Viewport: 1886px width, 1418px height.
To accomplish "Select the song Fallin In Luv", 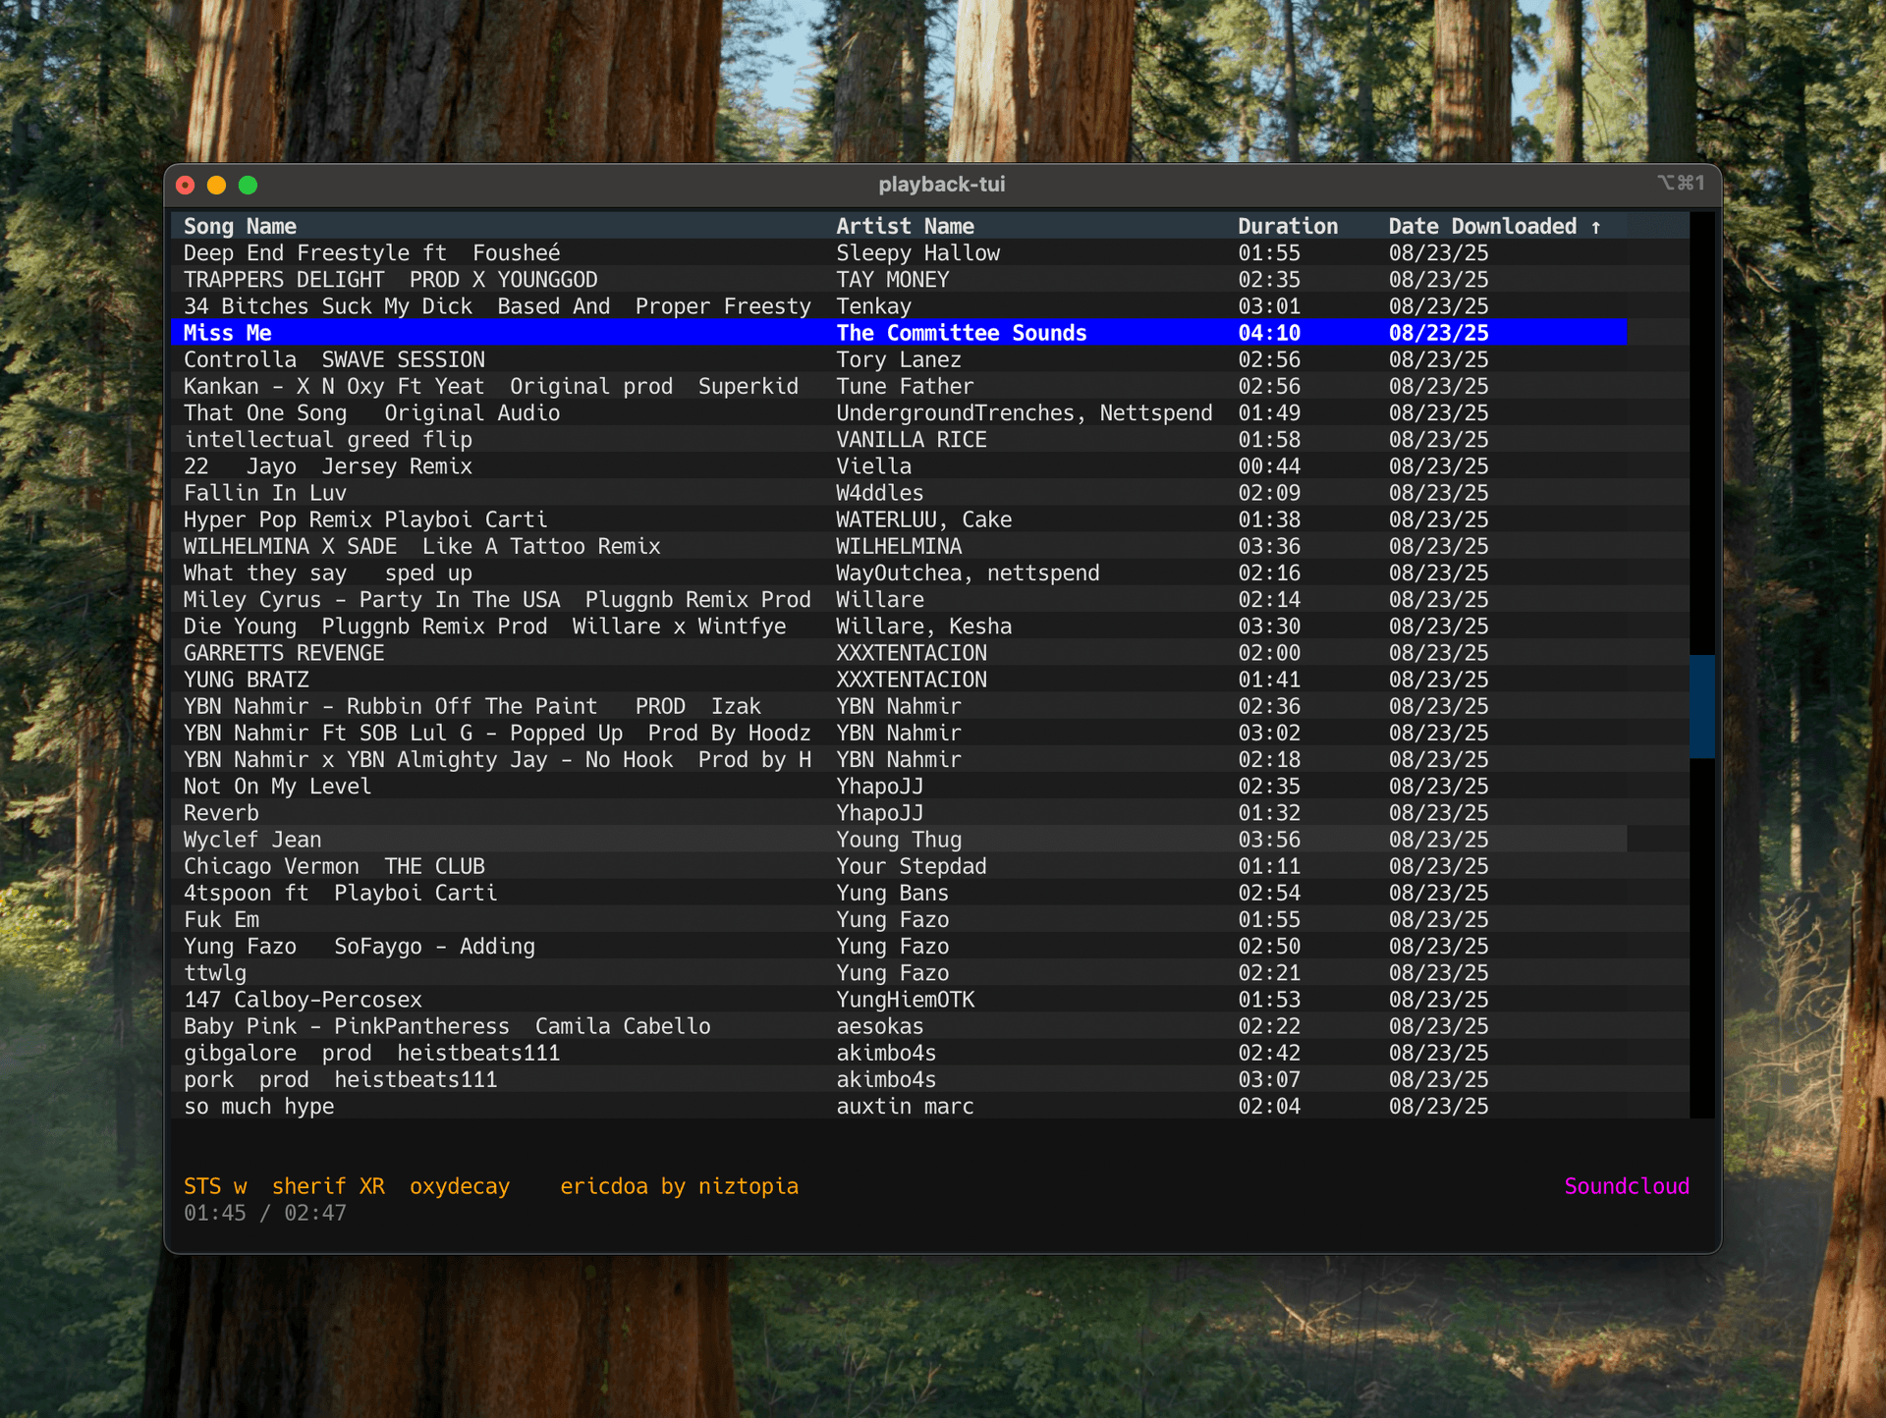I will 265,493.
